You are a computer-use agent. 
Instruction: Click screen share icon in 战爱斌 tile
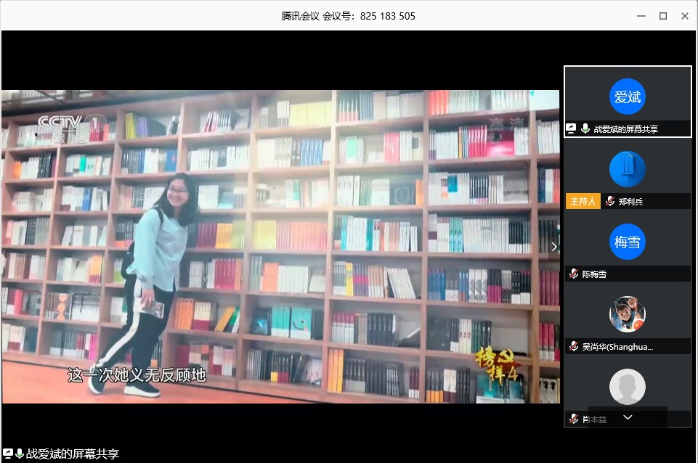(x=572, y=129)
